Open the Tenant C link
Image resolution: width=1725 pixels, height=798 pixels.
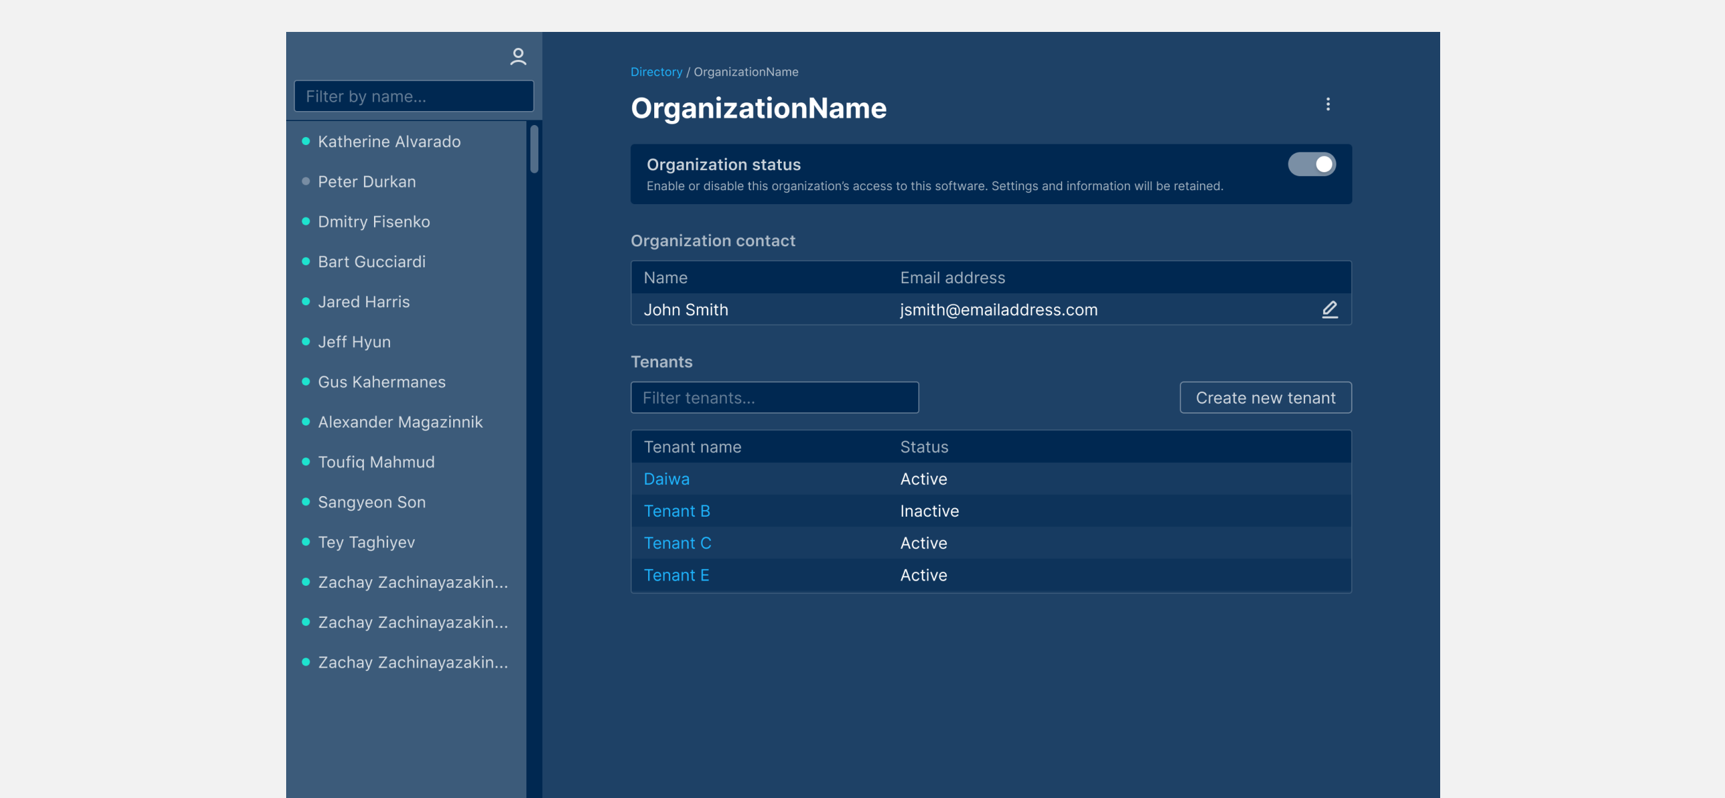(x=677, y=543)
